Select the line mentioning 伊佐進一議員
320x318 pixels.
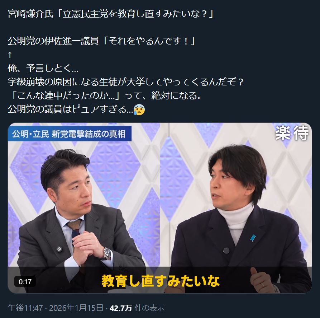pyautogui.click(x=101, y=41)
